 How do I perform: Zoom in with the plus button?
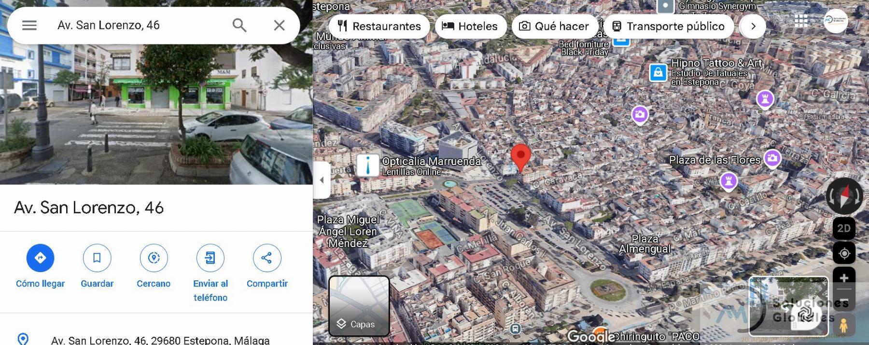(x=844, y=278)
